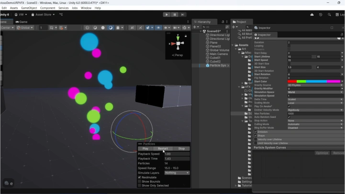Click the AI assistant icon at the Scene view corner
Viewport: 345px width, 194px height.
(7, 183)
